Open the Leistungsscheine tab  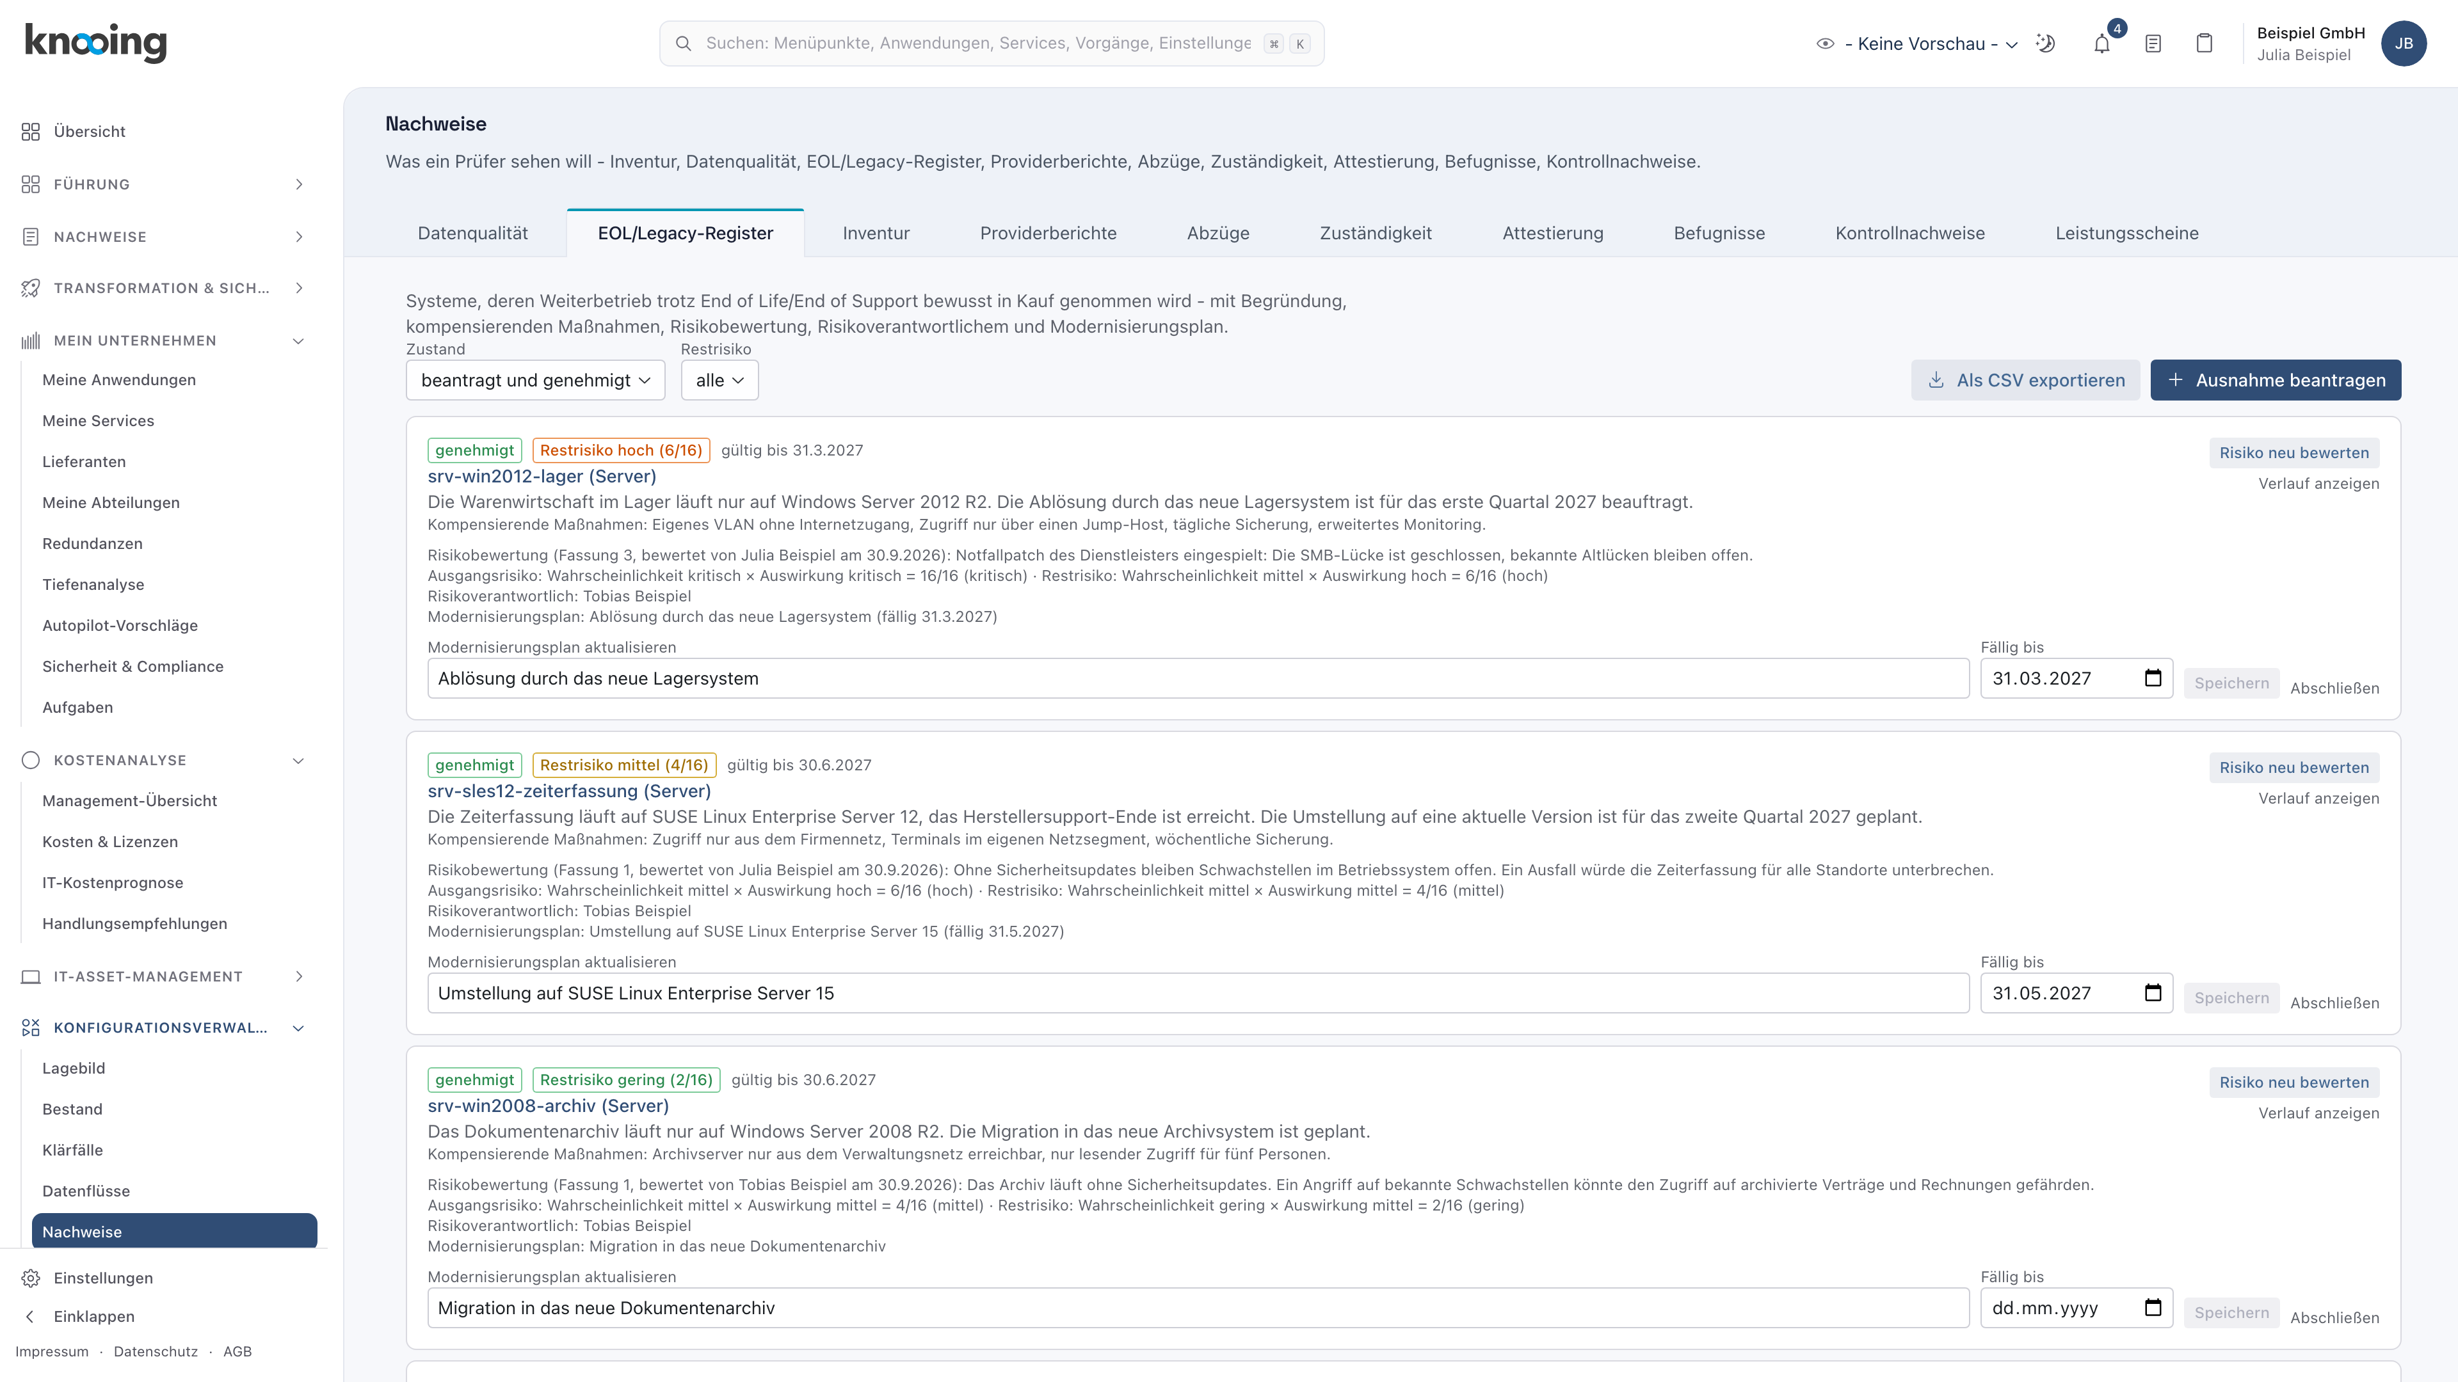[2127, 234]
